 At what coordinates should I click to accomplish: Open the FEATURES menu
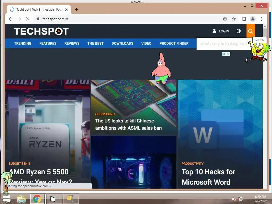[48, 43]
